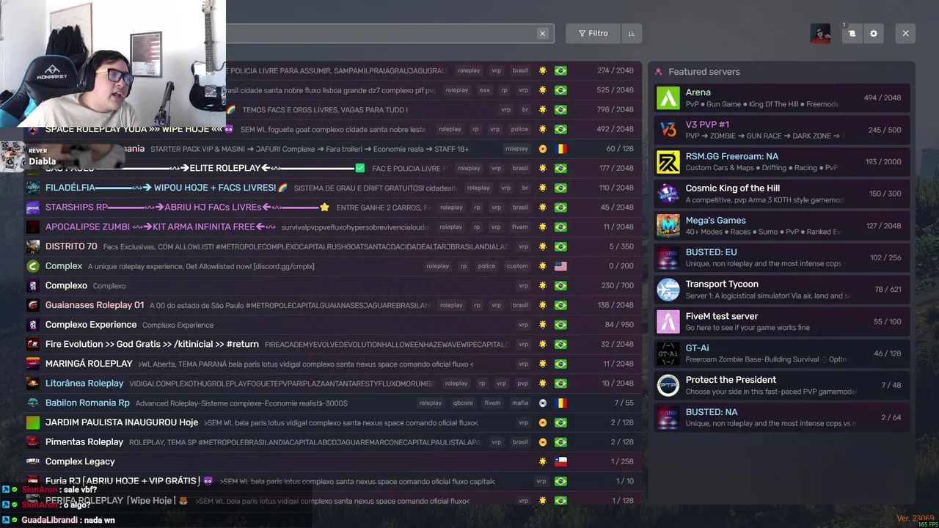Open the Complexo server entry
The width and height of the screenshot is (939, 528).
[x=332, y=285]
